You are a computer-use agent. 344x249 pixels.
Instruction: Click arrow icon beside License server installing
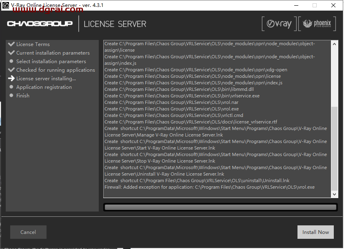point(11,79)
